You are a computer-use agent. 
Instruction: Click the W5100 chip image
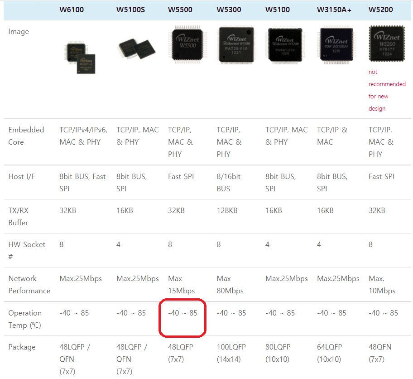point(285,45)
